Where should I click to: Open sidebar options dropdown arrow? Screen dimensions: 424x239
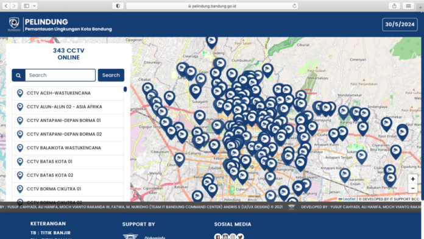point(34,5)
